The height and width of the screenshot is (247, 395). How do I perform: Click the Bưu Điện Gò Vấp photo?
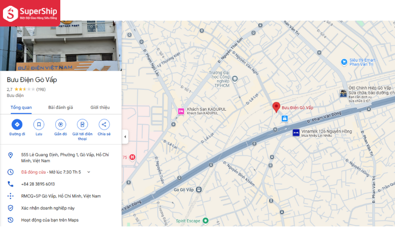pos(61,45)
